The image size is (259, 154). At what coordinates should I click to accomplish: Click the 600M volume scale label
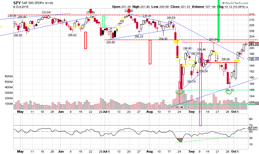pyautogui.click(x=9, y=76)
